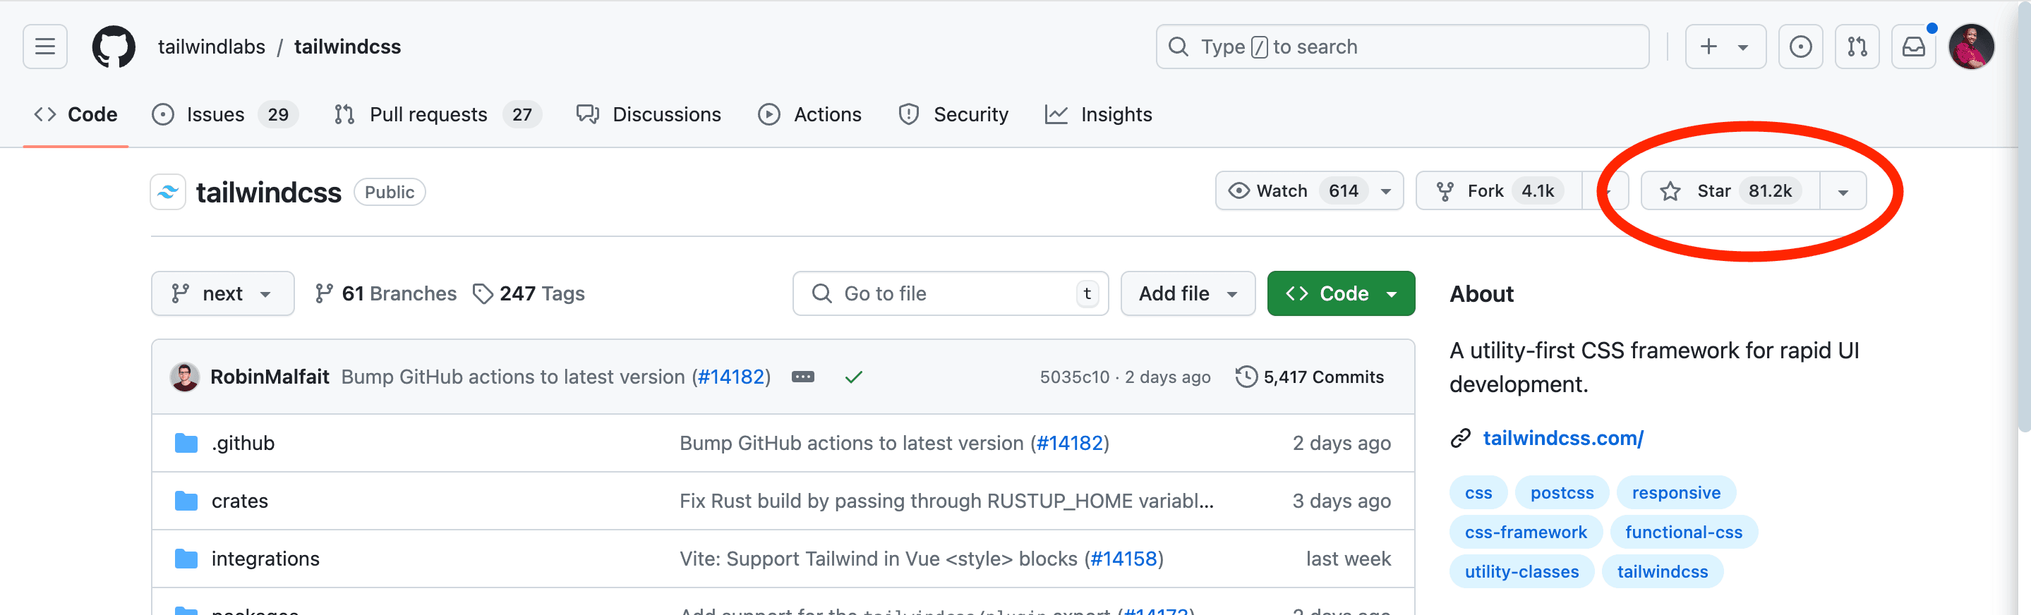2031x615 pixels.
Task: Click RobinMalfait author avatar
Action: click(184, 377)
